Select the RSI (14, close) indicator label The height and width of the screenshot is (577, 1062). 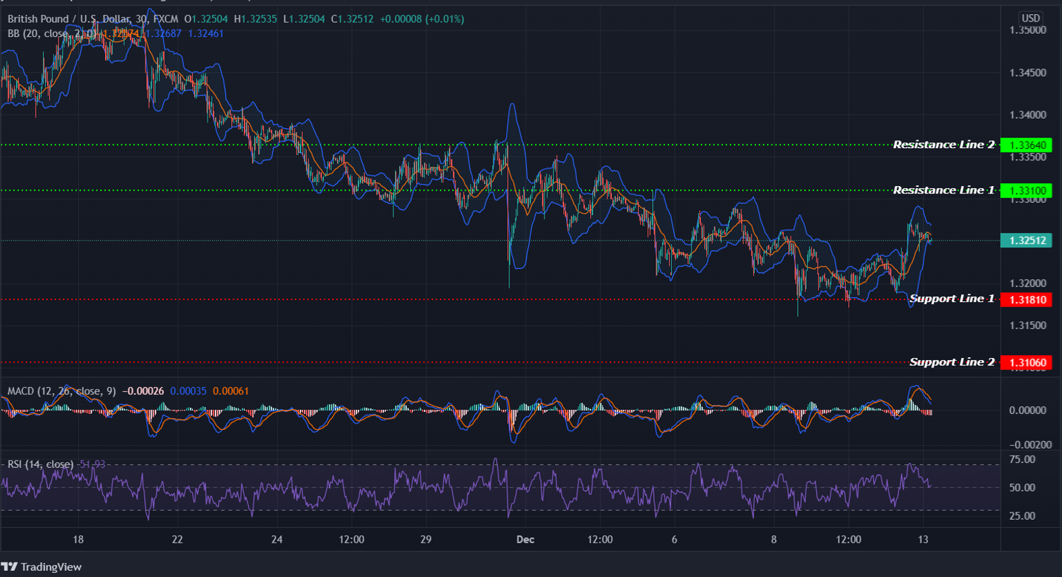[x=40, y=464]
